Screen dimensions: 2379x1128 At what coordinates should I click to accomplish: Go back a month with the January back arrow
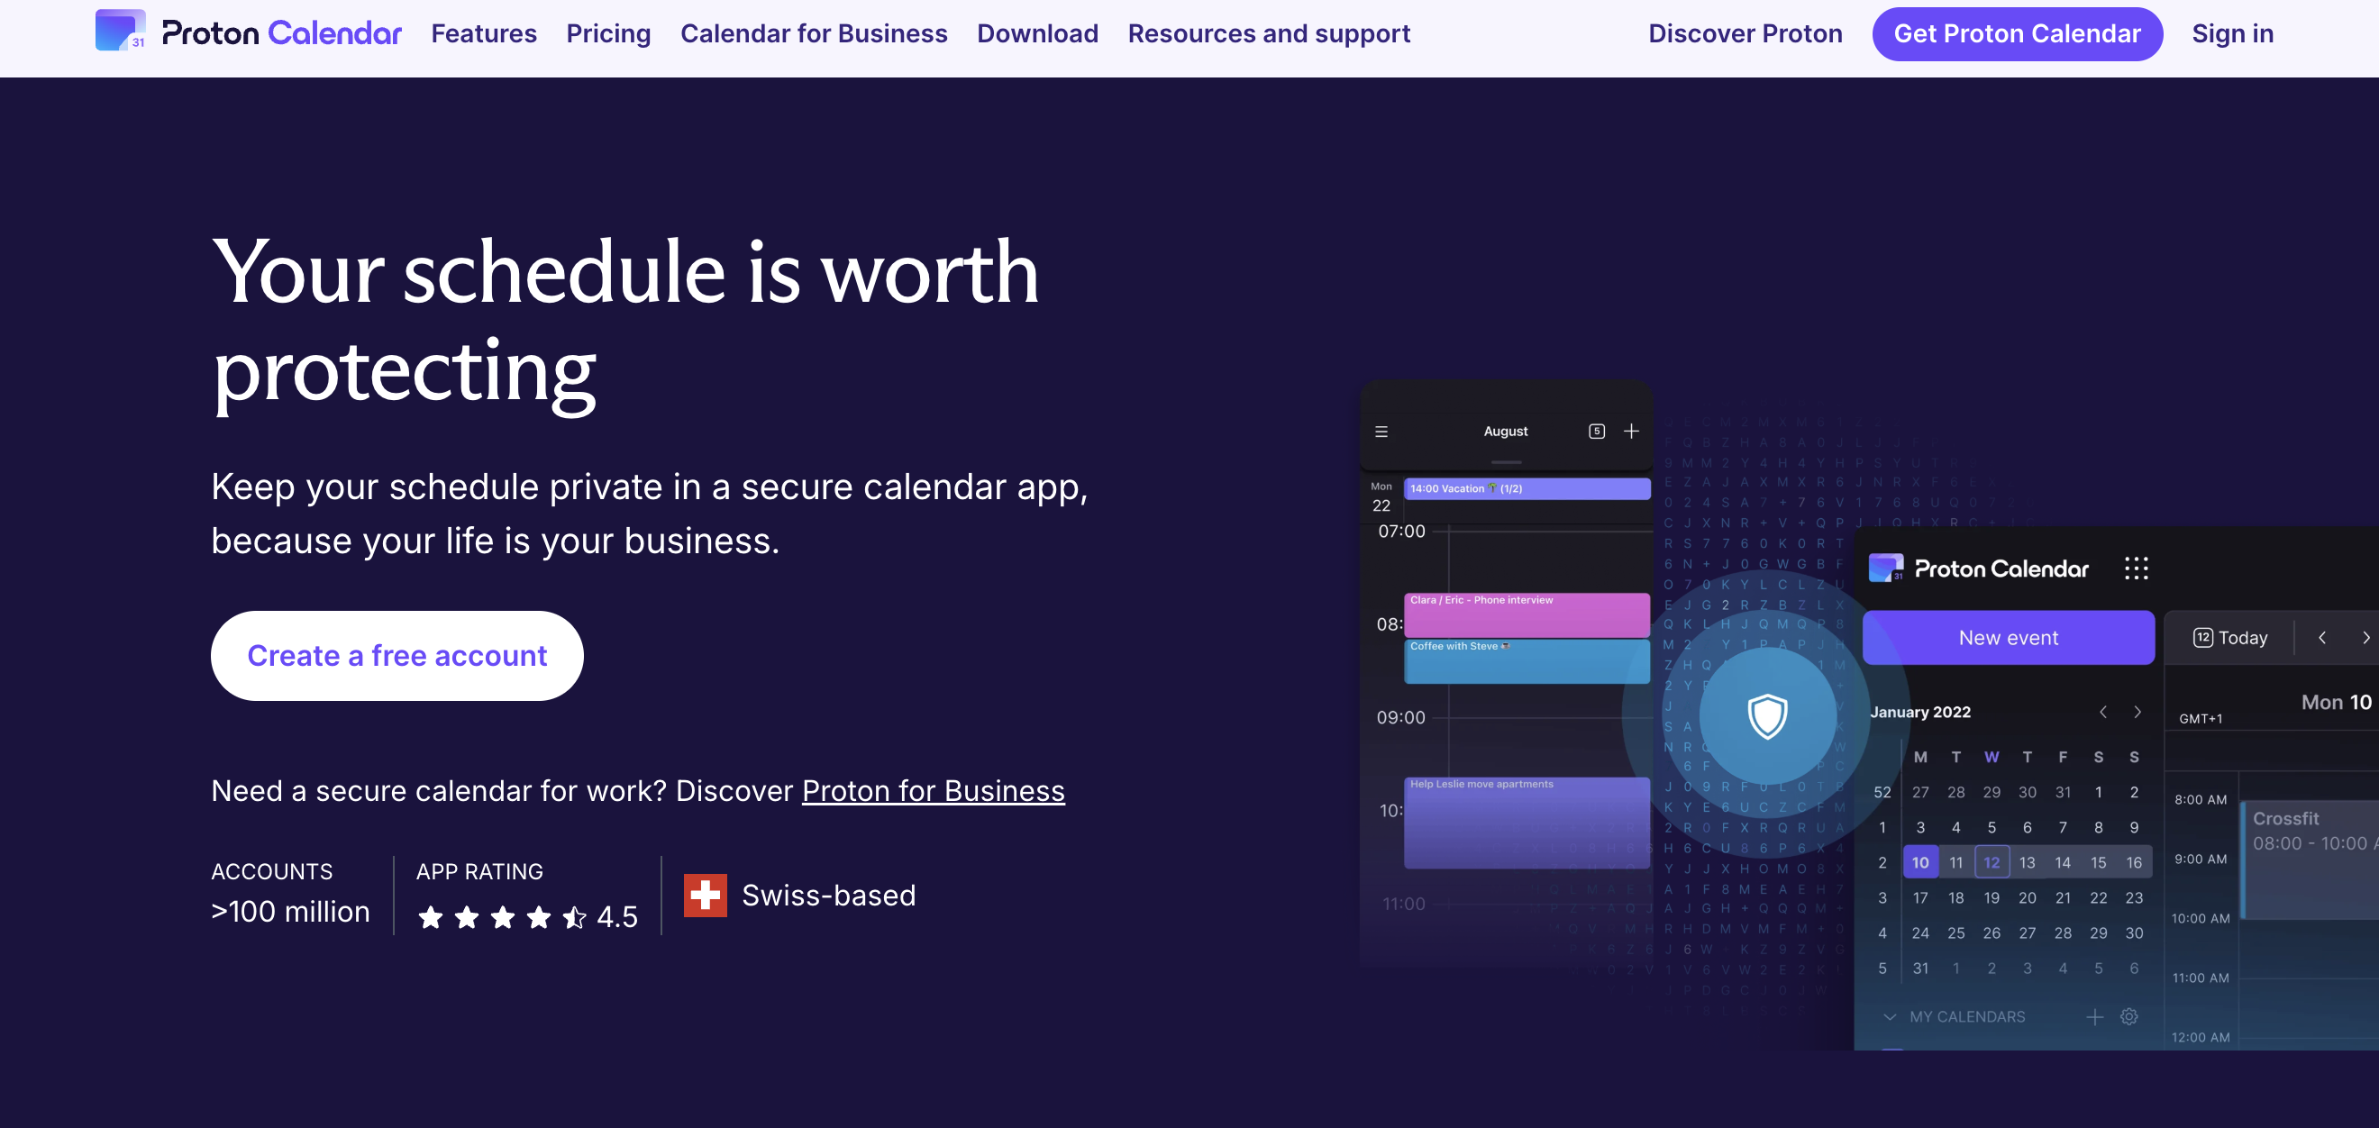point(2104,712)
